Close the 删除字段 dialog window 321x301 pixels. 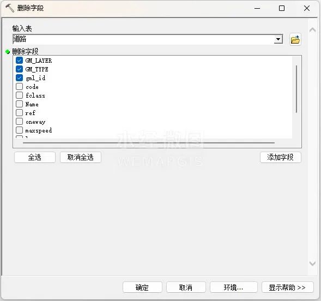(307, 8)
